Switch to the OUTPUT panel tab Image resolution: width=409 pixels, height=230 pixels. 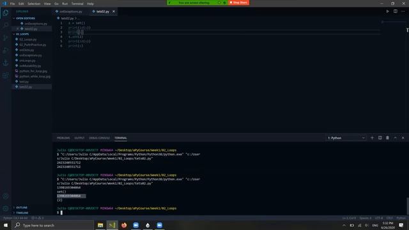(79, 138)
